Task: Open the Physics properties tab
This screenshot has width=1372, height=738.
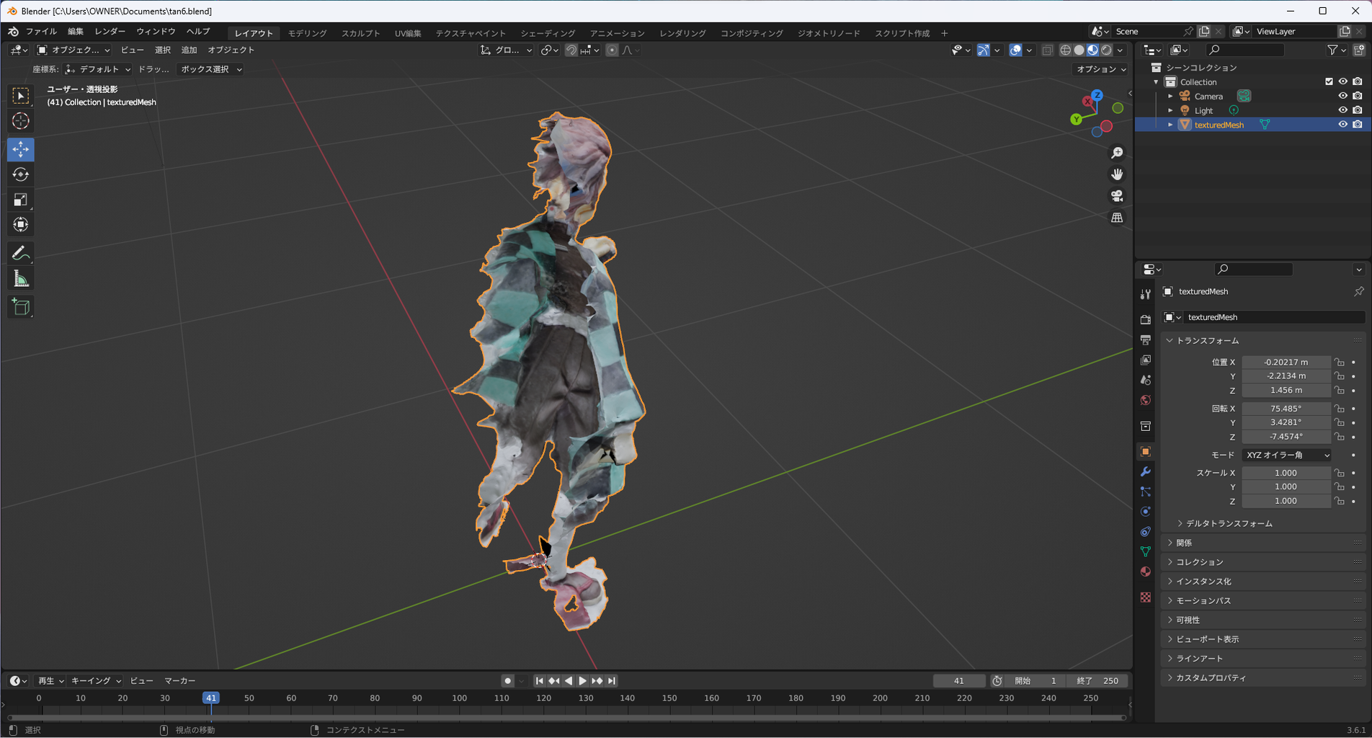Action: (1146, 512)
